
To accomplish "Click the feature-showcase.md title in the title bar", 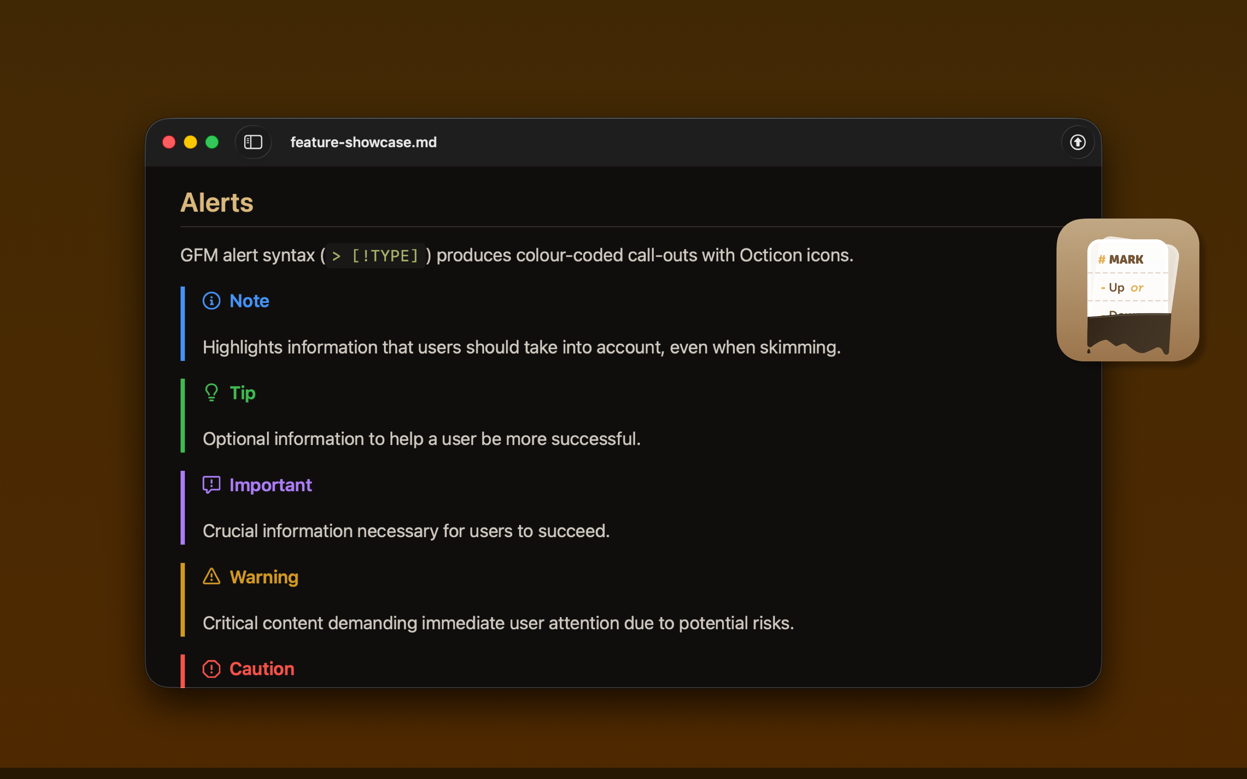I will click(363, 142).
